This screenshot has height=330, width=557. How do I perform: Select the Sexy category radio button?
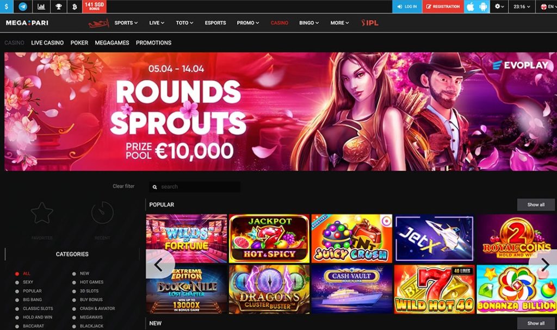[17, 282]
